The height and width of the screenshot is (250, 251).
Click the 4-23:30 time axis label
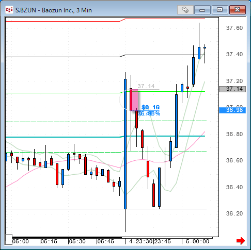tap(140, 241)
